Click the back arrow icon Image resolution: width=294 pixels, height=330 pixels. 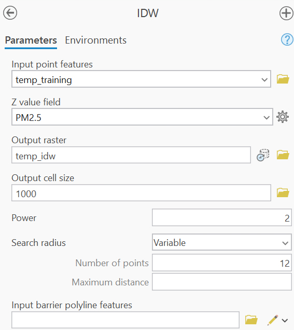tap(10, 13)
